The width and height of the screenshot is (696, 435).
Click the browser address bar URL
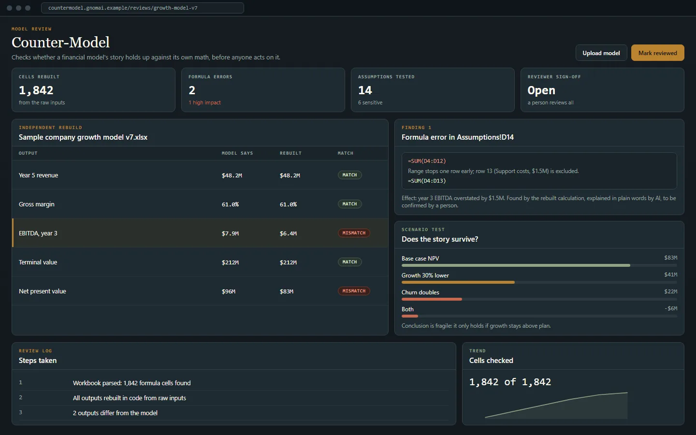[x=143, y=8]
